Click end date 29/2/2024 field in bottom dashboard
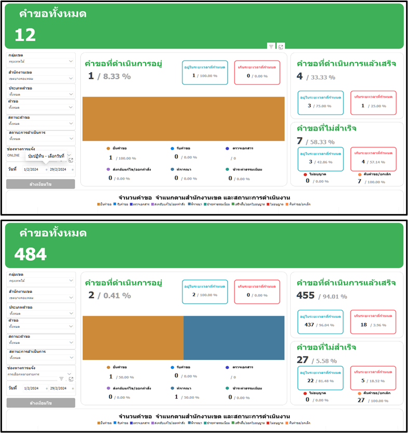The width and height of the screenshot is (408, 433). click(x=58, y=388)
